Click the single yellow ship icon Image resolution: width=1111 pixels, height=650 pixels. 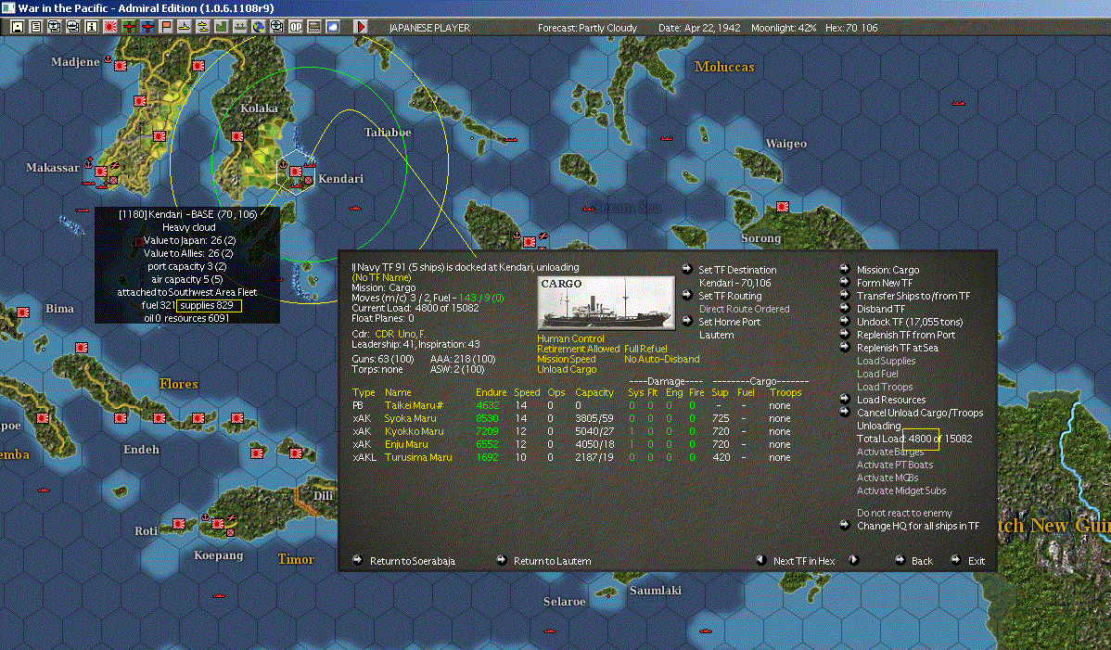point(185,27)
